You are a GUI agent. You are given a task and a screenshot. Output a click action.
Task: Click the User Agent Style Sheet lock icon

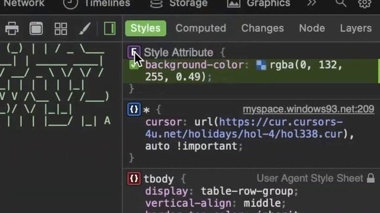coord(370,178)
